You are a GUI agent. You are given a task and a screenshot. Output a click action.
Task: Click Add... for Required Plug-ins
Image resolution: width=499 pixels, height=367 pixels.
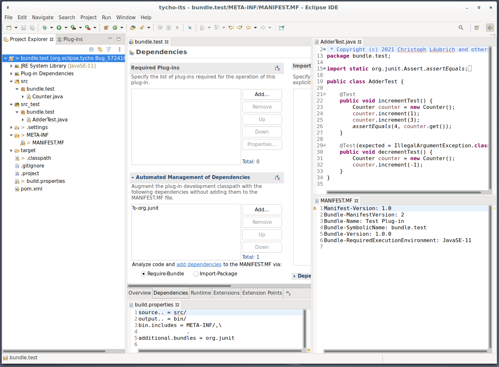pyautogui.click(x=262, y=94)
